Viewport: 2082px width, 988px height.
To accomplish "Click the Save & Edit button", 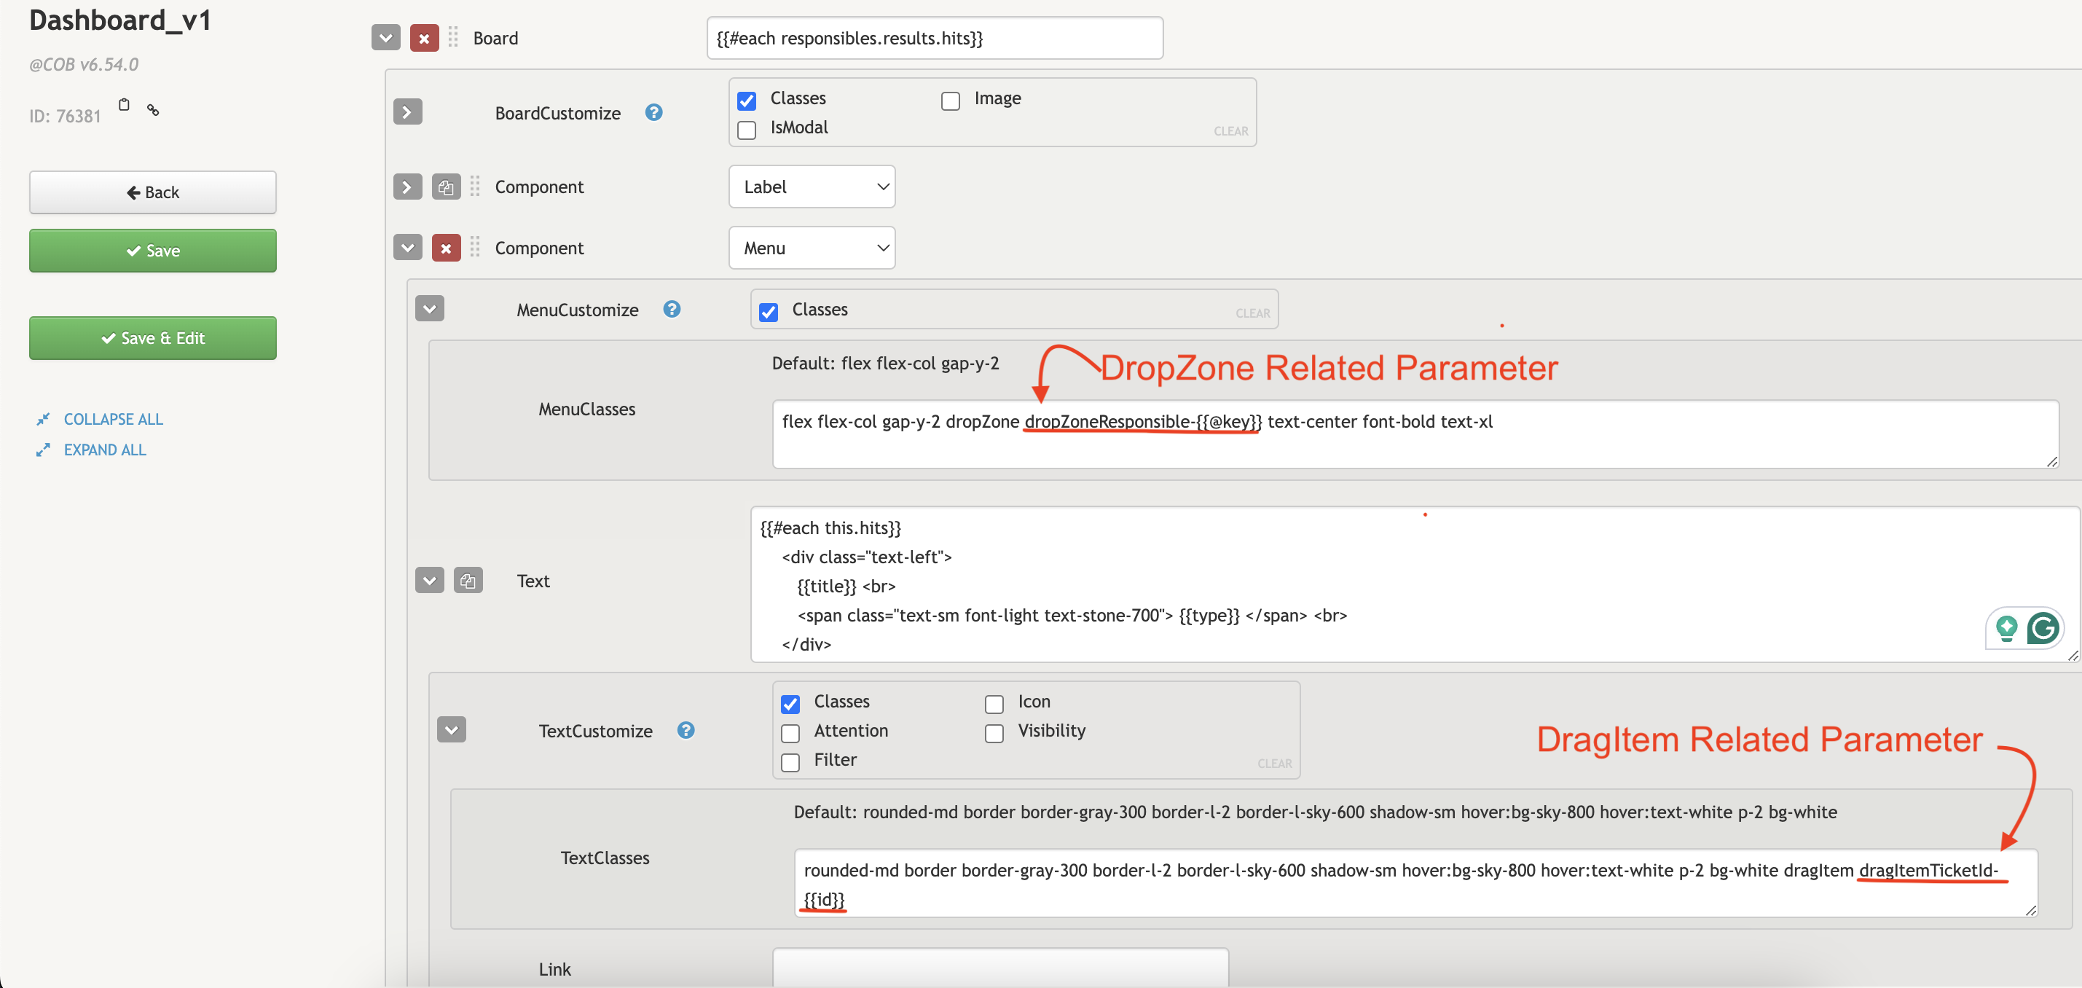I will pos(153,338).
